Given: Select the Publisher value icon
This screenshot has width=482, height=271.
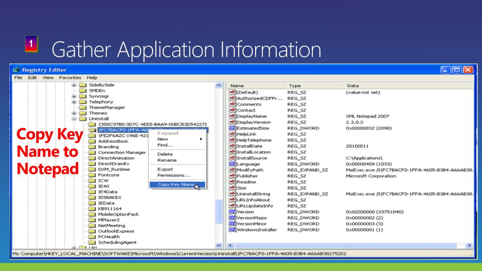Looking at the screenshot, I should pos(232,176).
